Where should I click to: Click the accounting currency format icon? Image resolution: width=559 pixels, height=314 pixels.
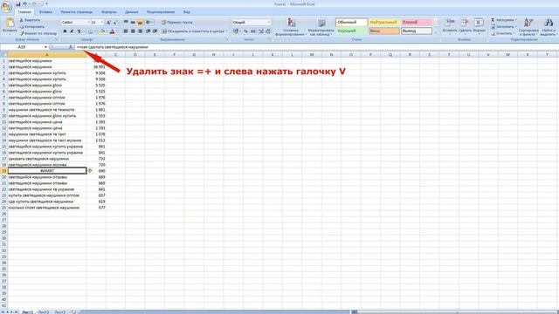point(236,31)
